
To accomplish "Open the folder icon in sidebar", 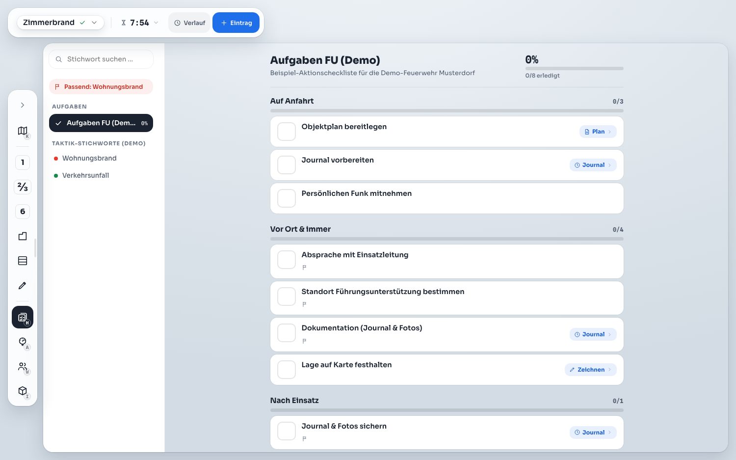I will 23,236.
